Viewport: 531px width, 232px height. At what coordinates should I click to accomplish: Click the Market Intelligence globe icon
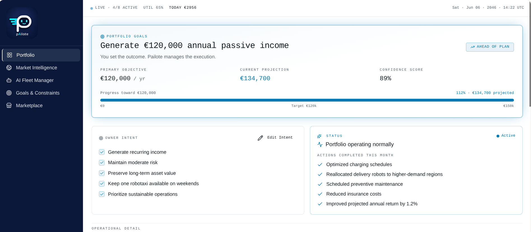(x=9, y=68)
